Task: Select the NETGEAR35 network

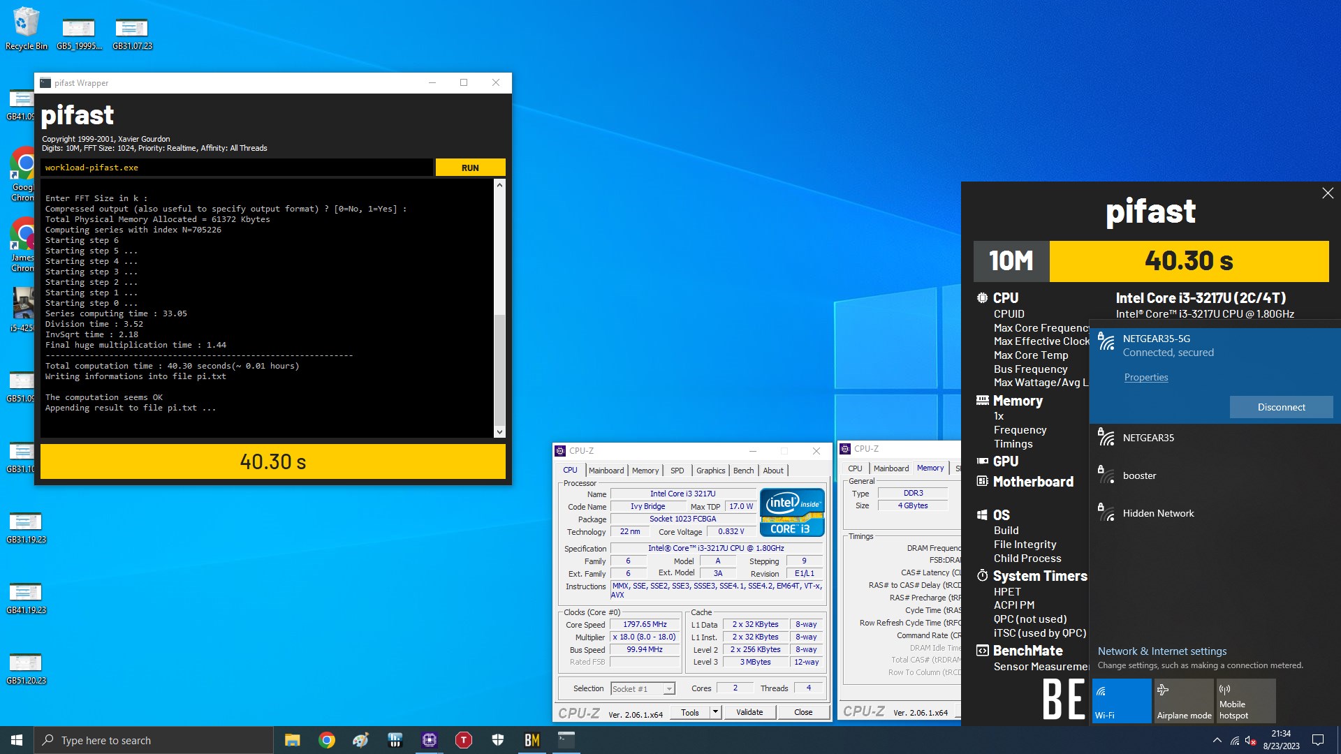Action: [x=1215, y=438]
